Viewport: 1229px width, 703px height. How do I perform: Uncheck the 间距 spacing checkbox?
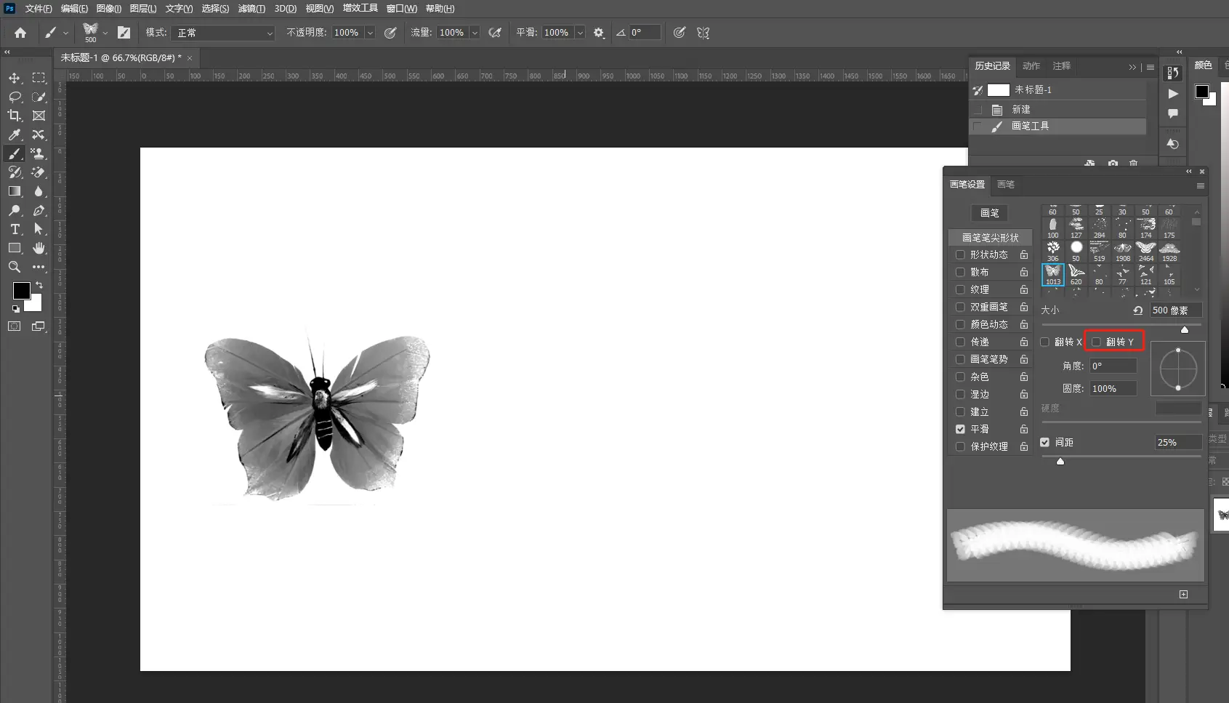tap(1045, 442)
